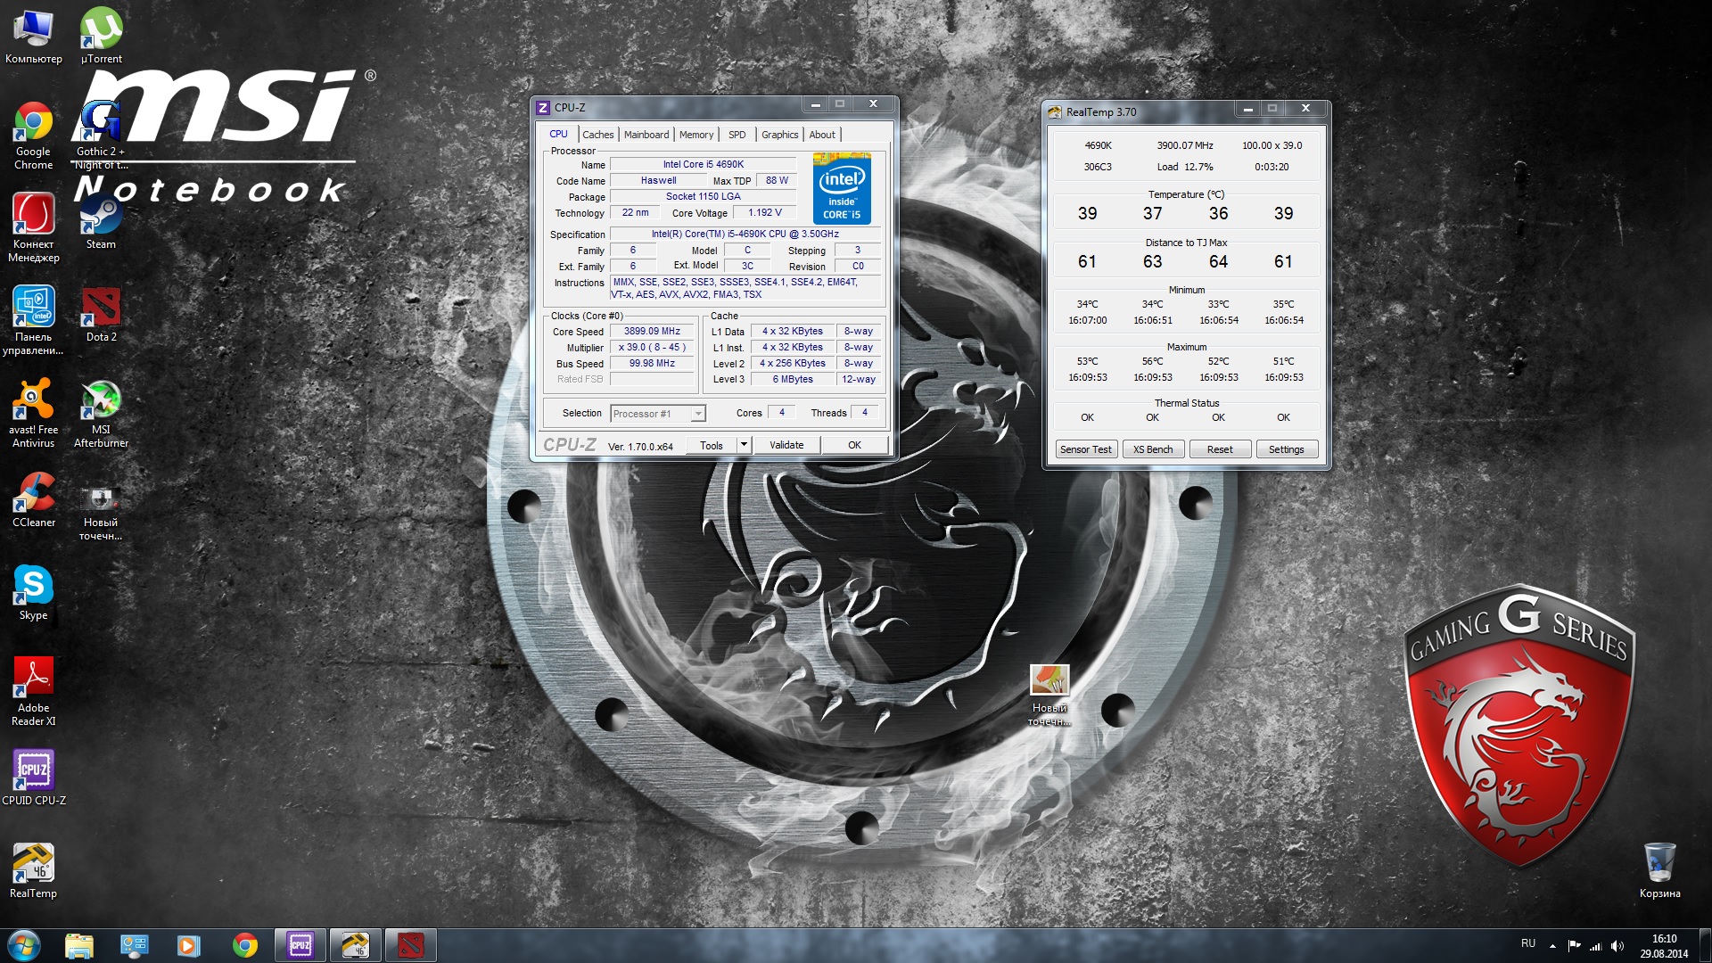Image resolution: width=1712 pixels, height=963 pixels.
Task: Show hidden system tray icons arrow
Action: (x=1552, y=946)
